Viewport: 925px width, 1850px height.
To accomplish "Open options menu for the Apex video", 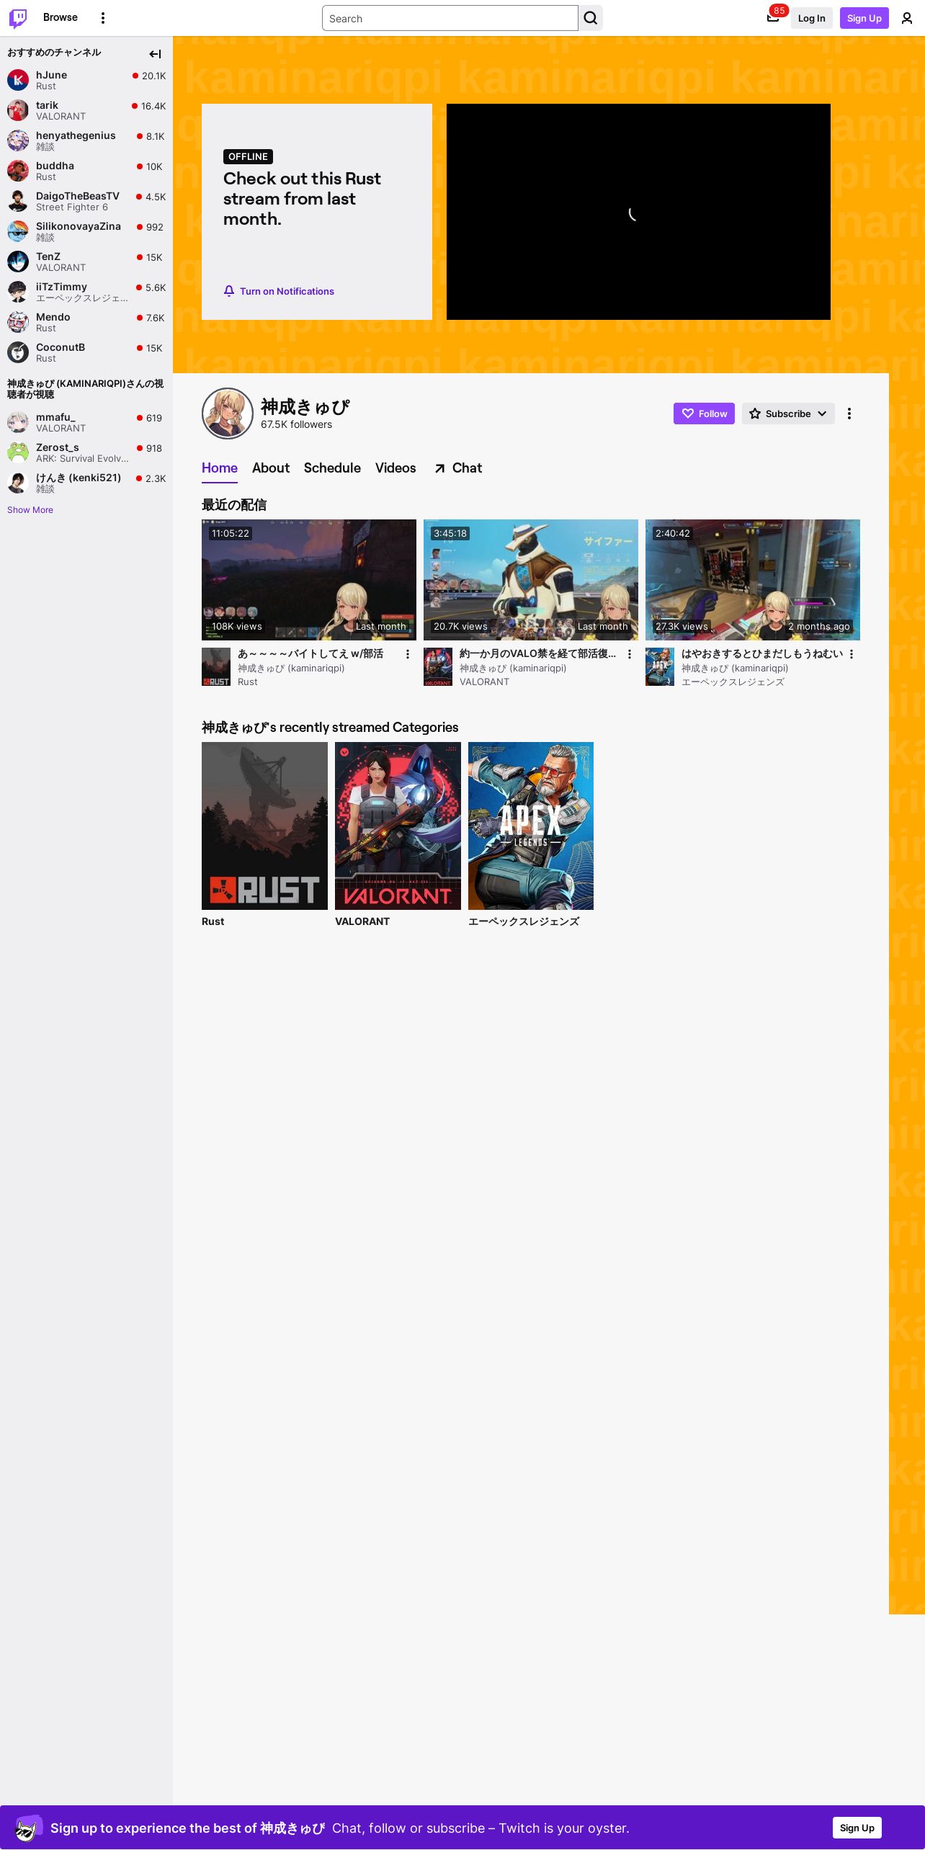I will pos(852,654).
